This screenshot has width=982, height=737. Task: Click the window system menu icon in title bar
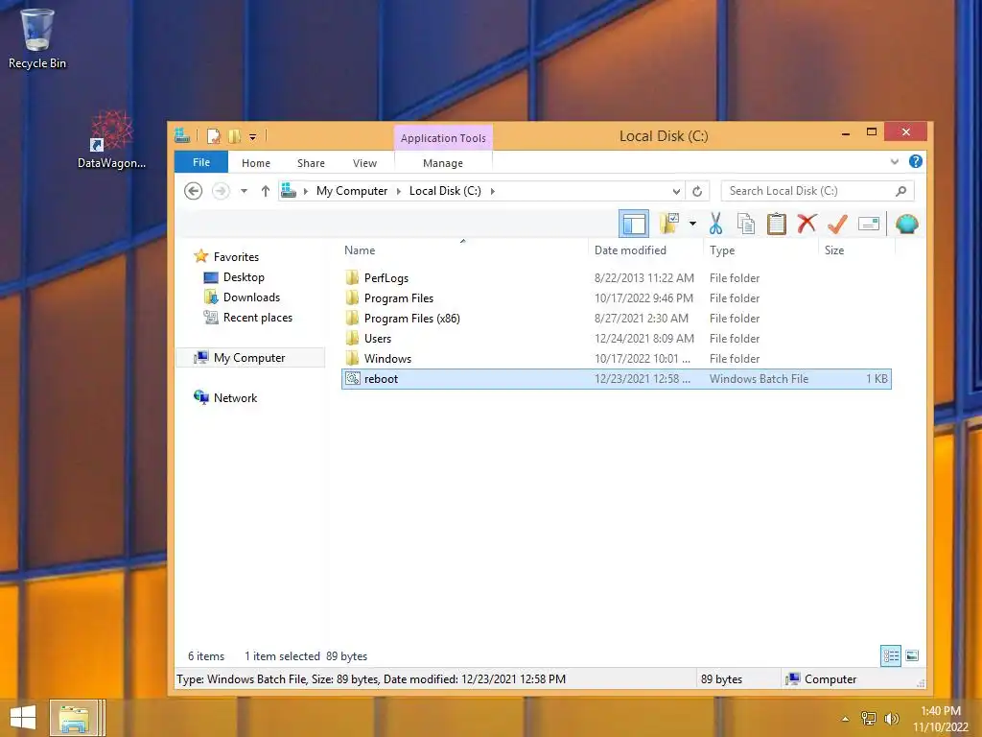click(x=182, y=134)
